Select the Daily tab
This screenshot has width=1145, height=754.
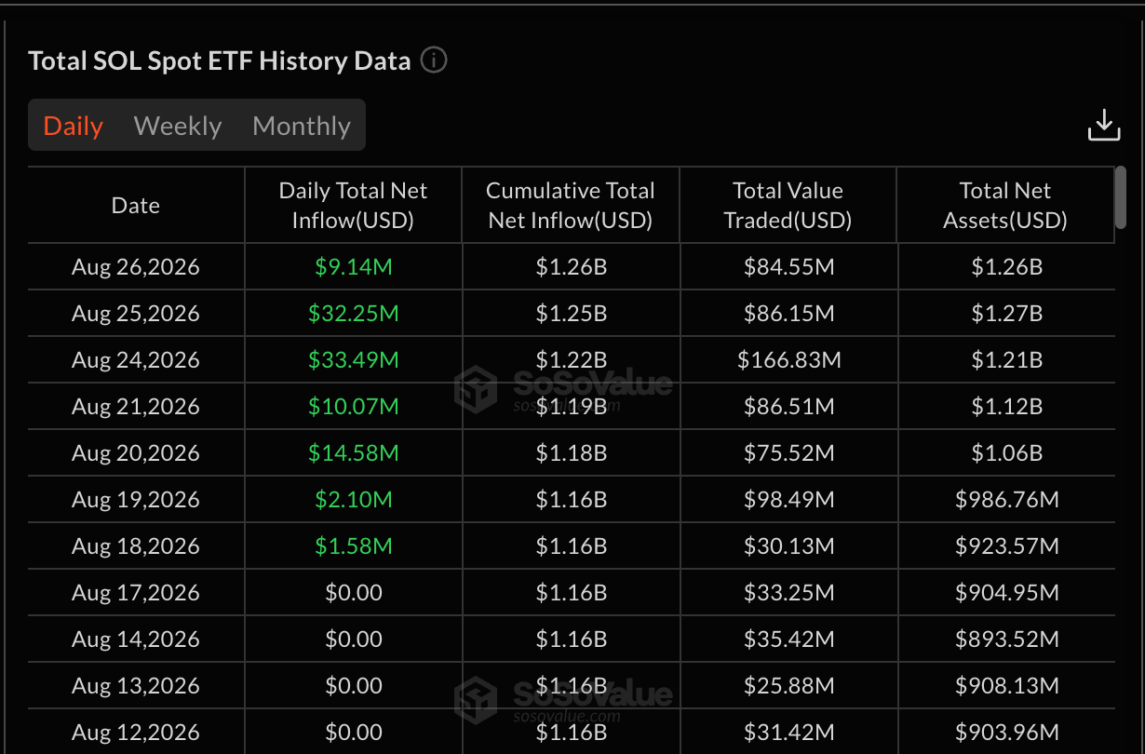pyautogui.click(x=74, y=126)
